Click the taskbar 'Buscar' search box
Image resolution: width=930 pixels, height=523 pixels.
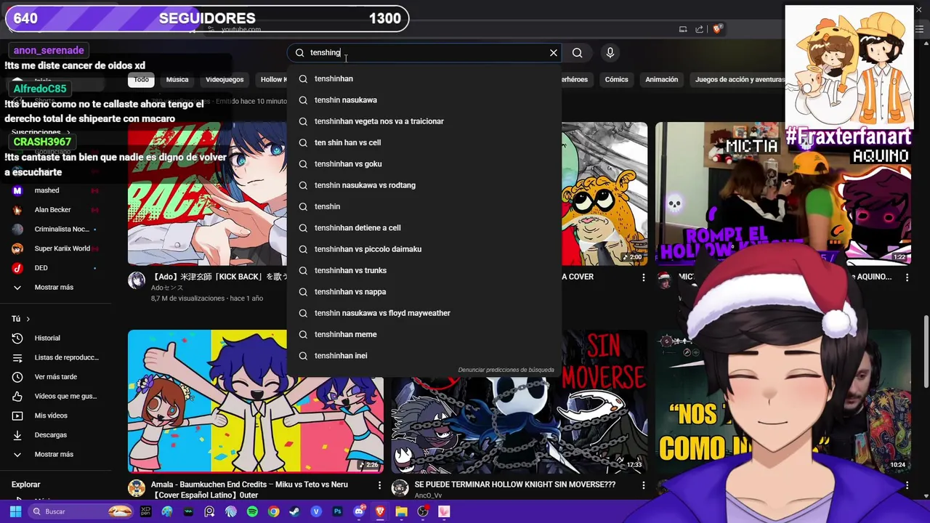point(81,511)
